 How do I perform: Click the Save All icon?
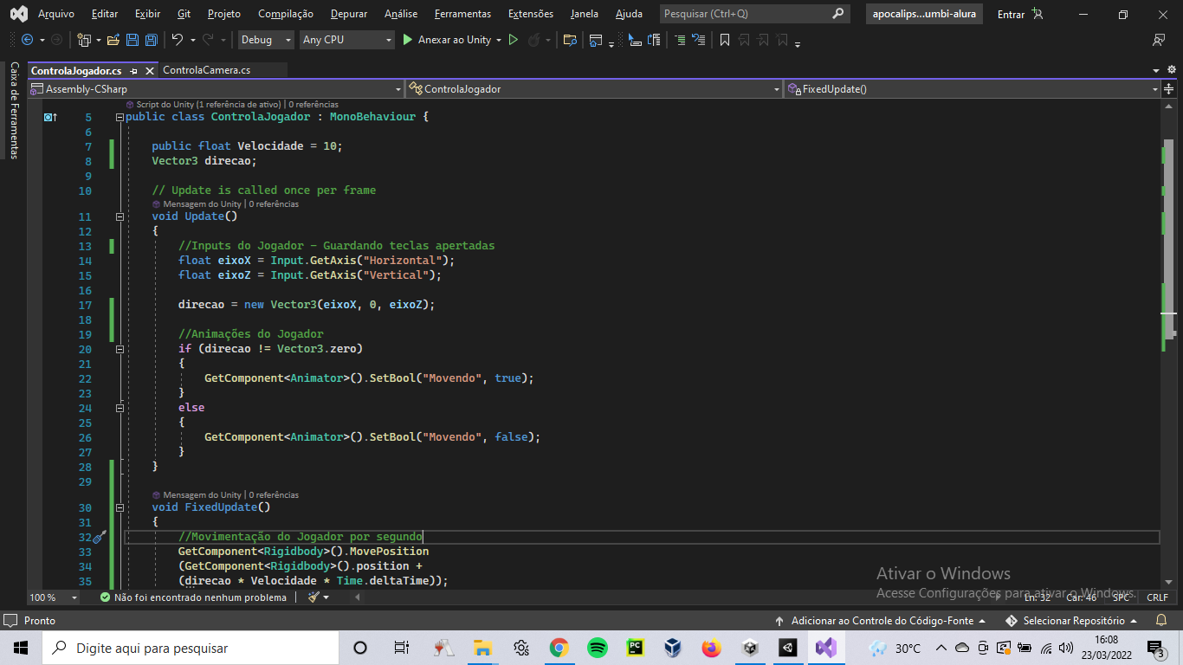152,40
